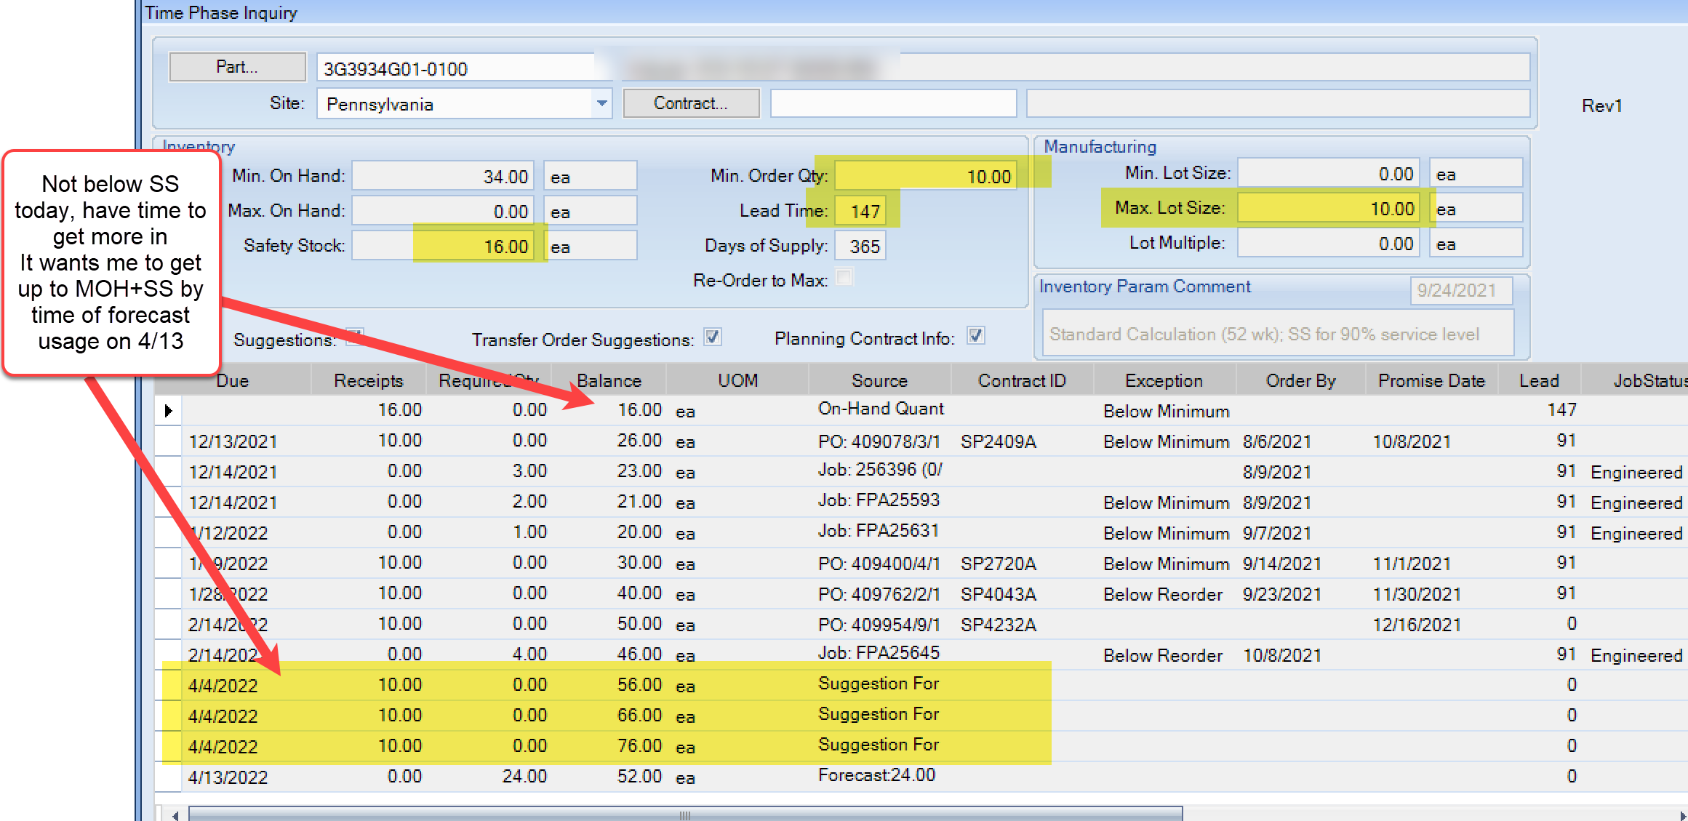This screenshot has width=1688, height=821.
Task: Click the horizontal scrollbar thumb
Action: pyautogui.click(x=685, y=814)
